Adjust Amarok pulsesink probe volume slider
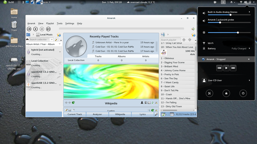The width and height of the screenshot is (257, 144). 229,22
